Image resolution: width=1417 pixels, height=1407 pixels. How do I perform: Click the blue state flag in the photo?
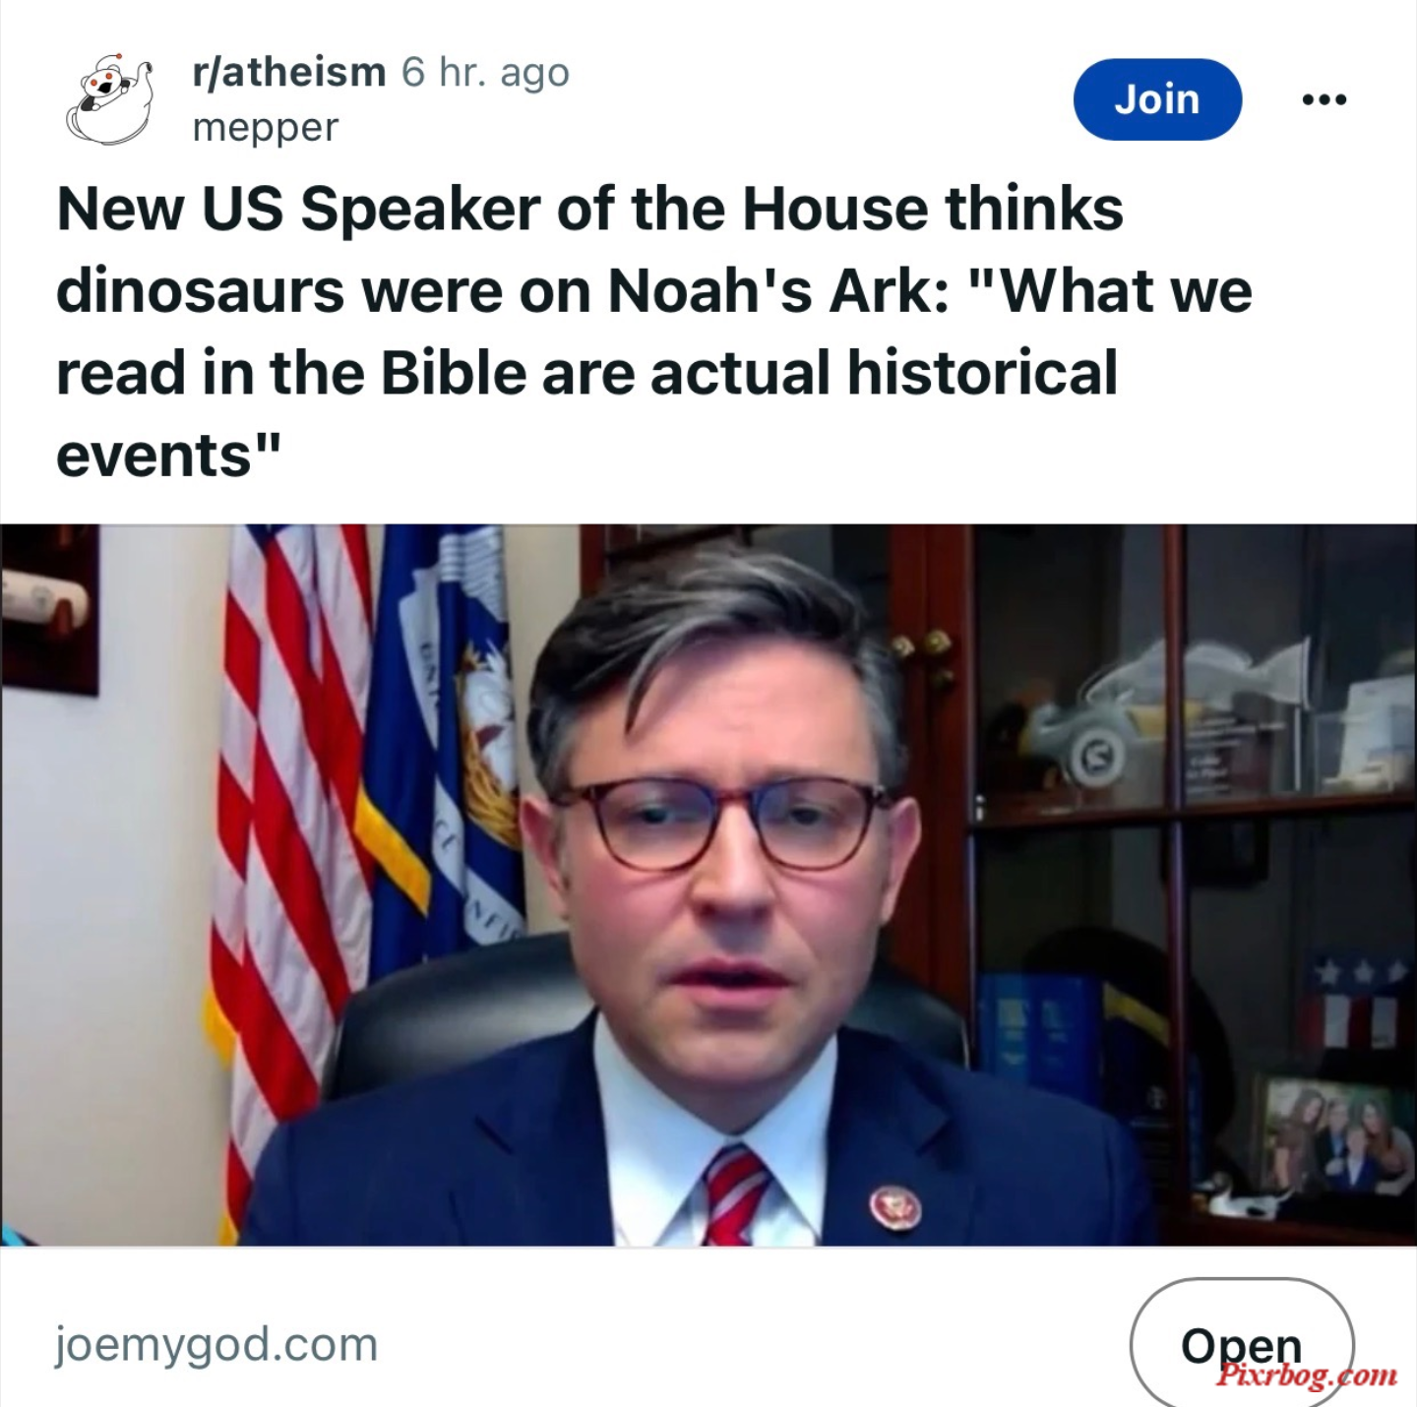click(448, 748)
